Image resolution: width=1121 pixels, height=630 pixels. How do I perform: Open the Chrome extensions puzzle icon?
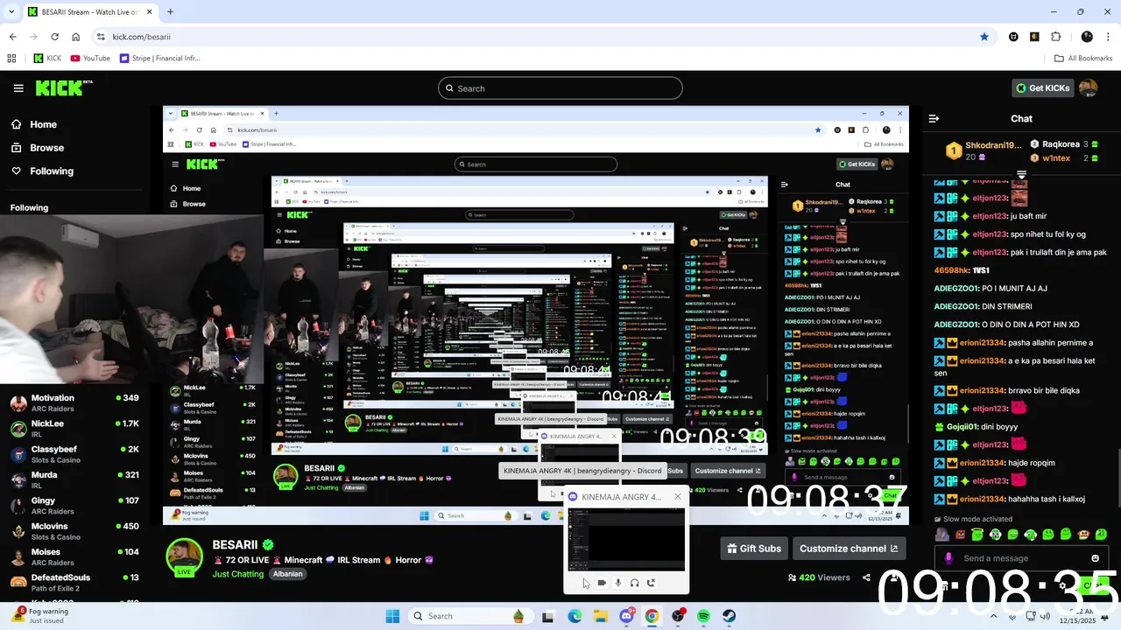[1055, 37]
